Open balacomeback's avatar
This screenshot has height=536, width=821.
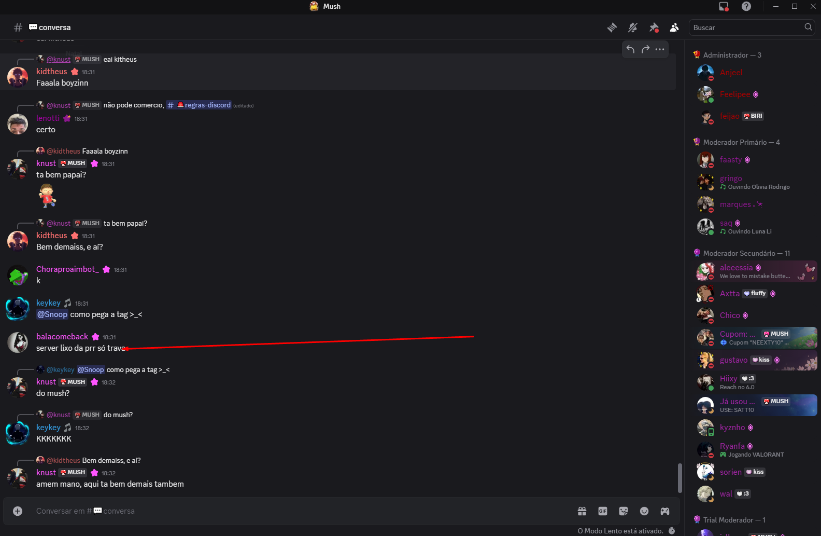[18, 342]
